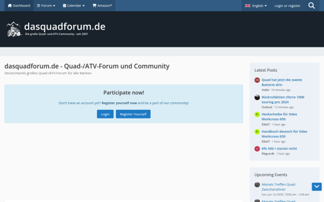The image size is (324, 202).
Task: Click the dasquadforum.de quad logo image
Action: 14,29
